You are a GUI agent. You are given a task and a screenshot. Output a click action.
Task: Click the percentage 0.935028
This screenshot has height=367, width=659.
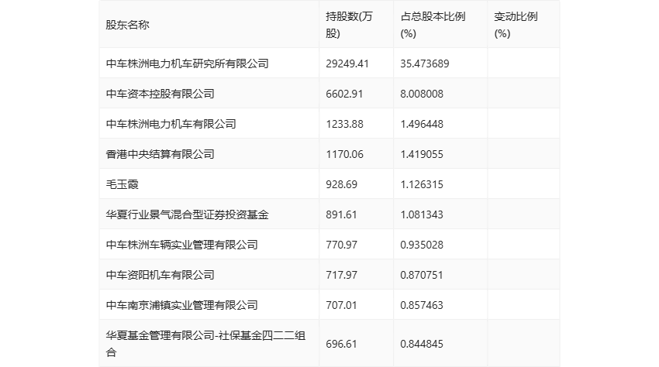422,245
